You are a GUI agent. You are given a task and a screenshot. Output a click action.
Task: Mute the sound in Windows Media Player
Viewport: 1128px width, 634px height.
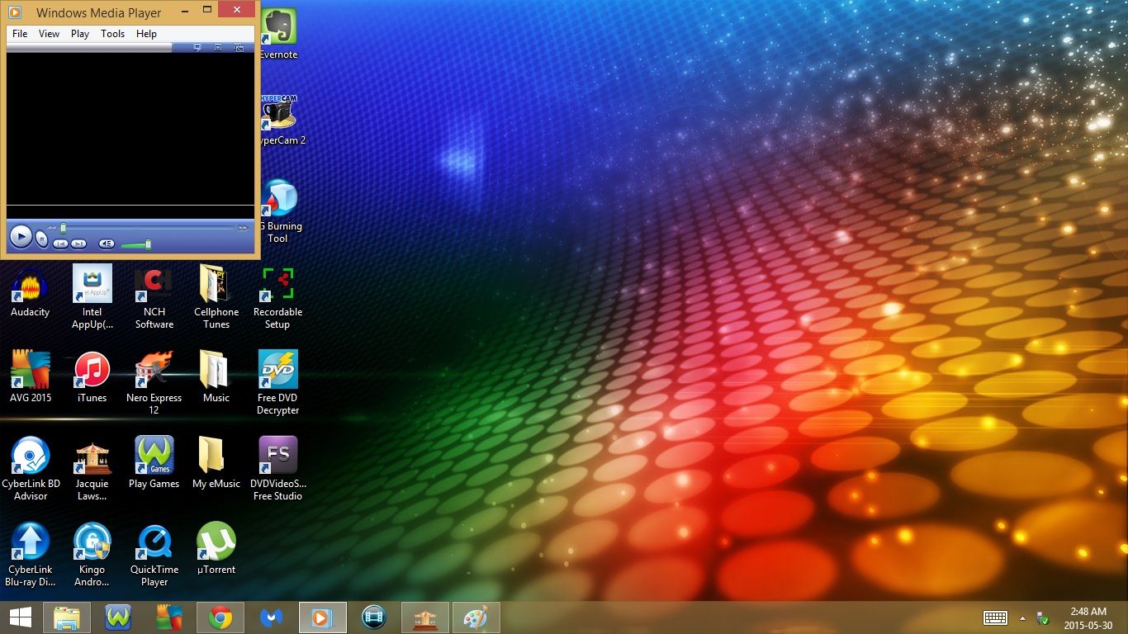pyautogui.click(x=106, y=244)
